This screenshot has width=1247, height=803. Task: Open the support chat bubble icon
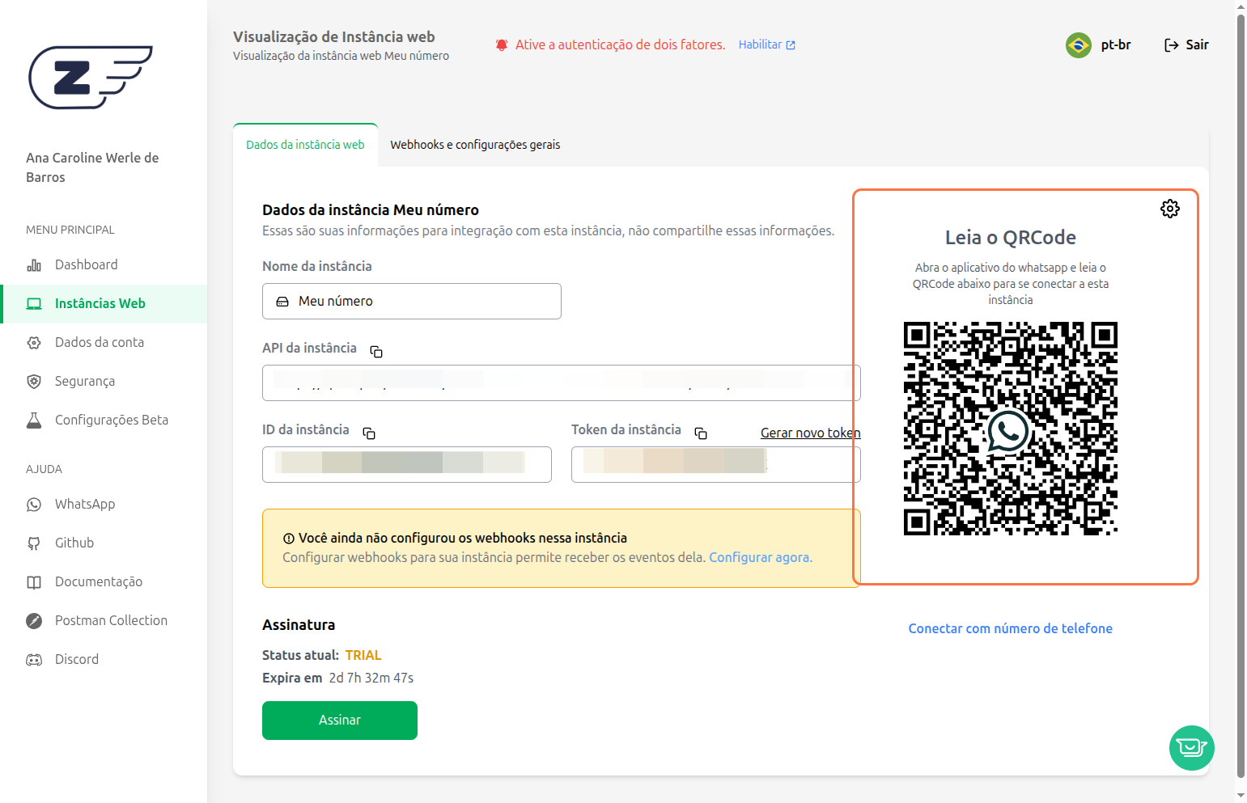1191,747
